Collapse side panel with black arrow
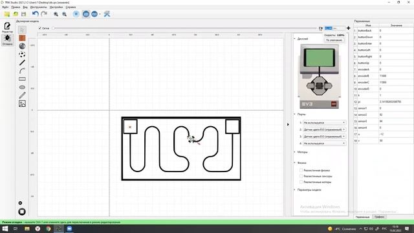 click(x=288, y=124)
